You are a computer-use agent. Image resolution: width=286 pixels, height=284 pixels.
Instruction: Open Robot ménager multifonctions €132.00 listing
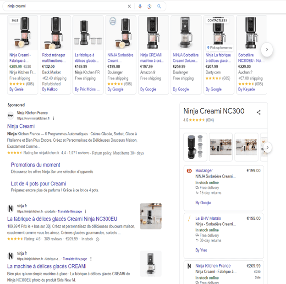point(55,55)
